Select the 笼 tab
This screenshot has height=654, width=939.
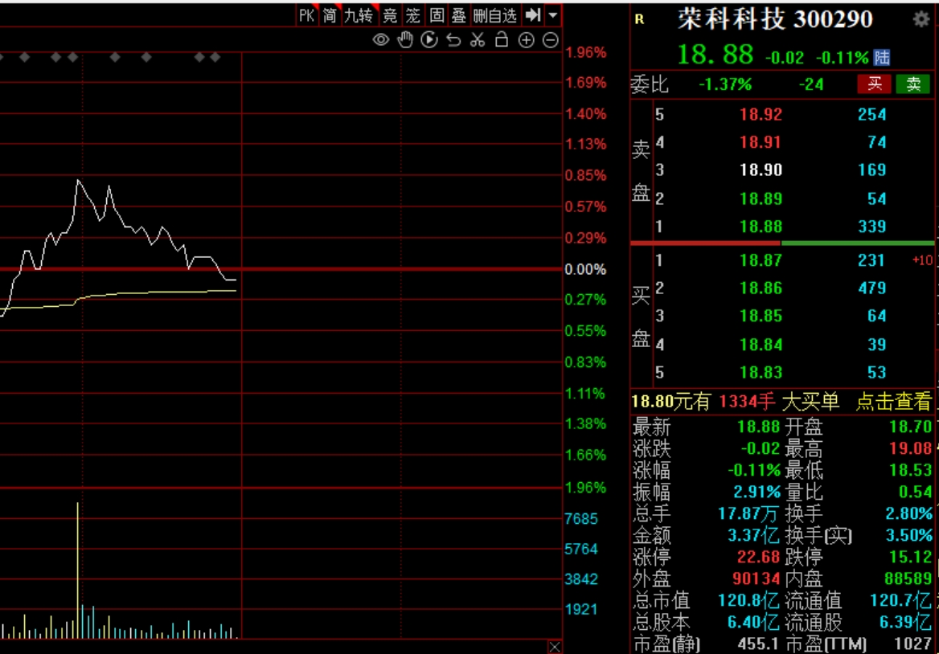(x=413, y=15)
